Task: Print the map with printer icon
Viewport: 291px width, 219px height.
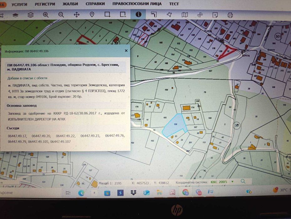Action: point(230,15)
